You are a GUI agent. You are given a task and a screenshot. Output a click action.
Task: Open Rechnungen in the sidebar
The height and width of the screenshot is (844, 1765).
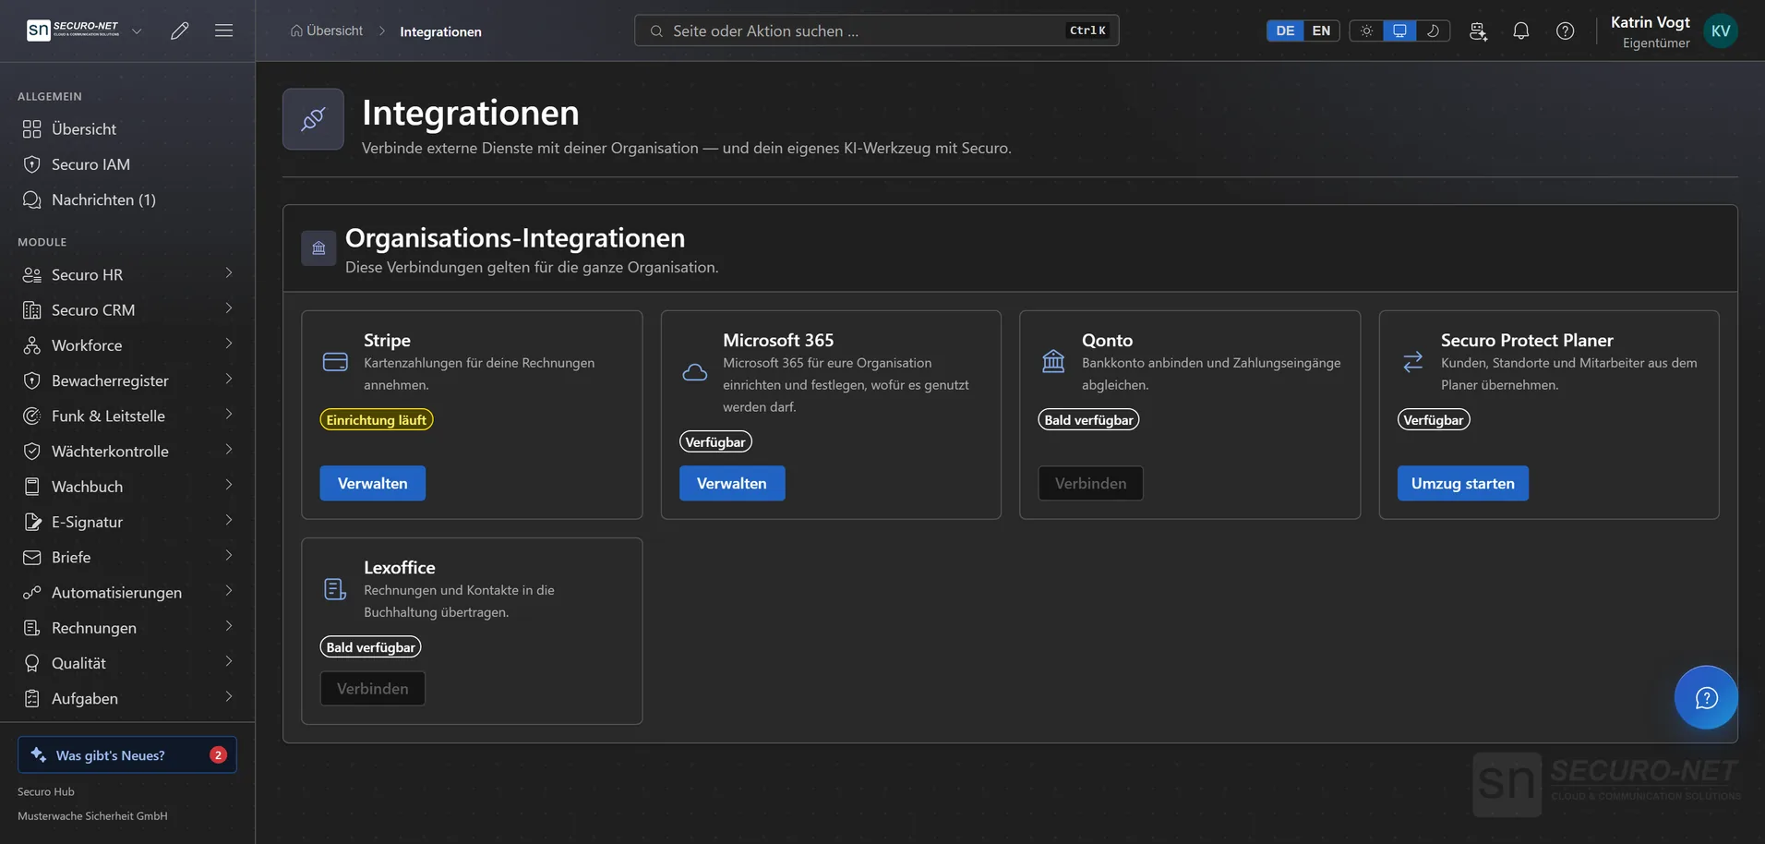127,628
